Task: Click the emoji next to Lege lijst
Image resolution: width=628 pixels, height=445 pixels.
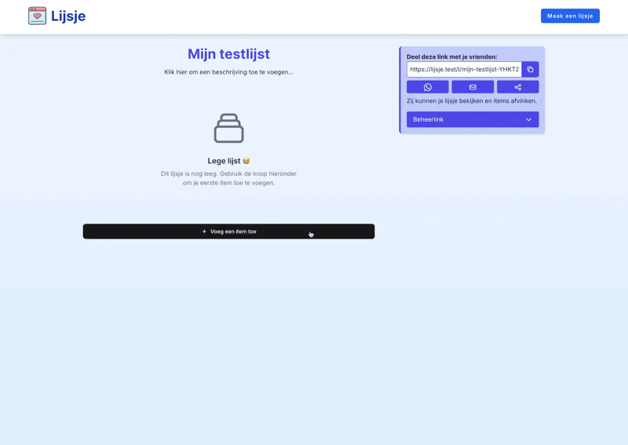Action: (246, 161)
